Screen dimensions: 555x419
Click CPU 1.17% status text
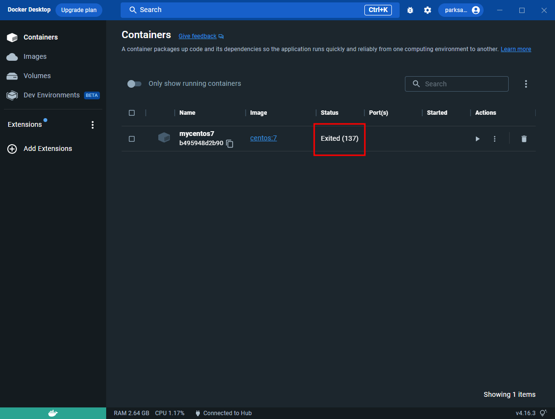click(x=169, y=413)
